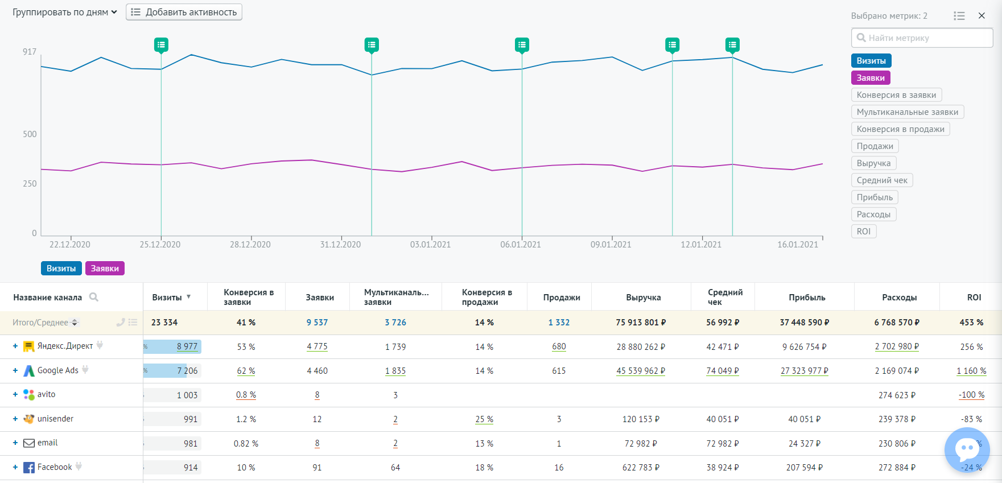Click the Выручка column header
The height and width of the screenshot is (483, 1002).
[x=644, y=298]
